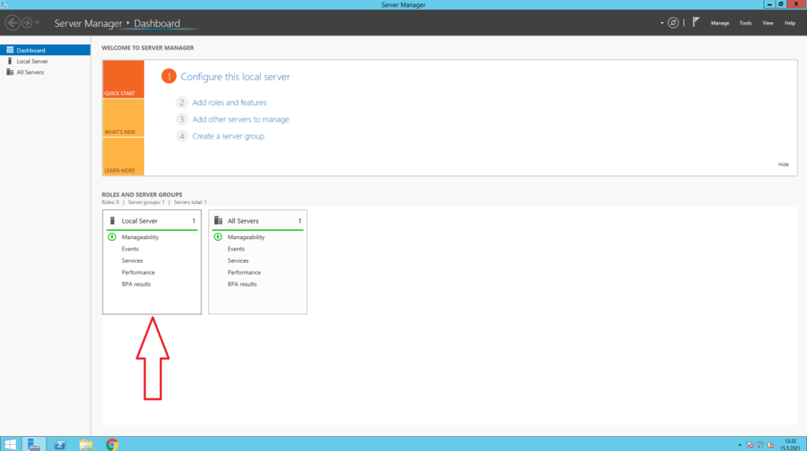Open File Explorer from the taskbar

pos(86,445)
